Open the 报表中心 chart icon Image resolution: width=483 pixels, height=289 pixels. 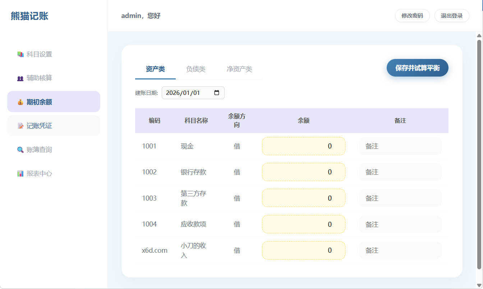20,173
